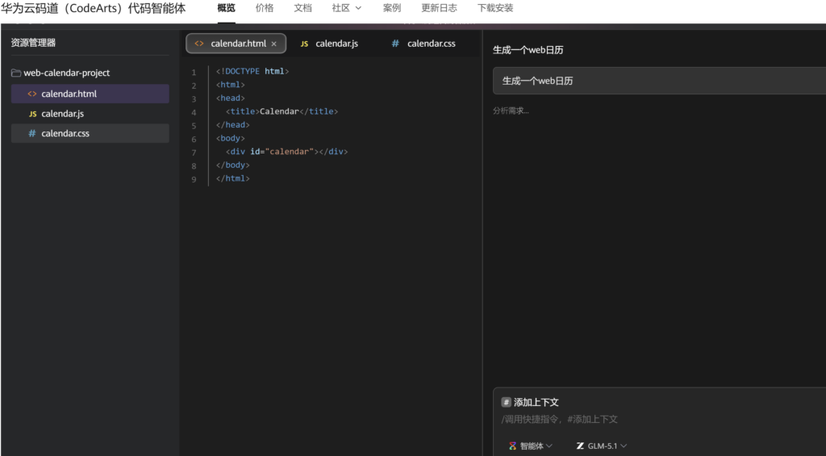Switch to the calendar.css editor tab

[423, 44]
